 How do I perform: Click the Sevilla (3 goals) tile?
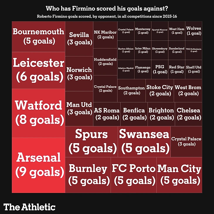pyautogui.click(x=79, y=39)
